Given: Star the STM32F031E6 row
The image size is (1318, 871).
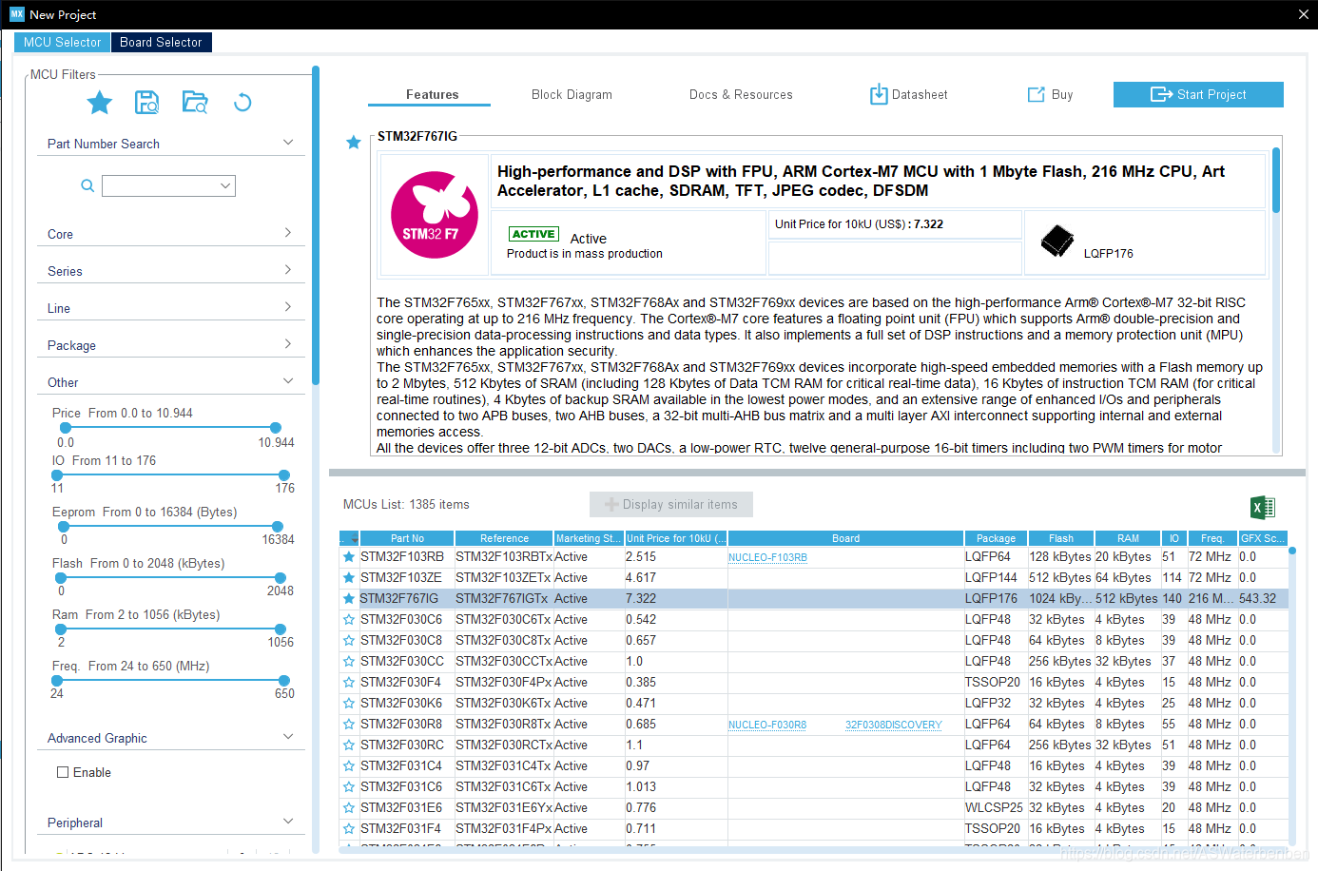Looking at the screenshot, I should (x=349, y=808).
